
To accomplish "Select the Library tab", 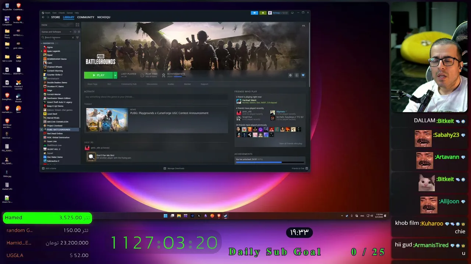I will click(x=68, y=17).
